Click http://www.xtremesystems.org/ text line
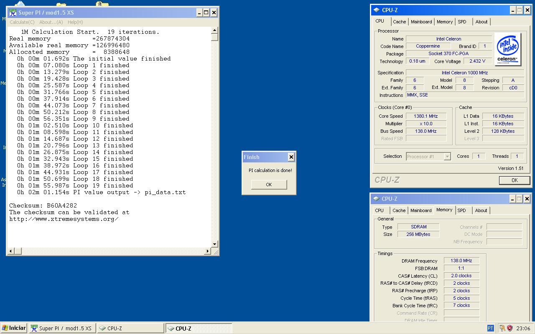This screenshot has height=334, width=535. click(x=64, y=219)
